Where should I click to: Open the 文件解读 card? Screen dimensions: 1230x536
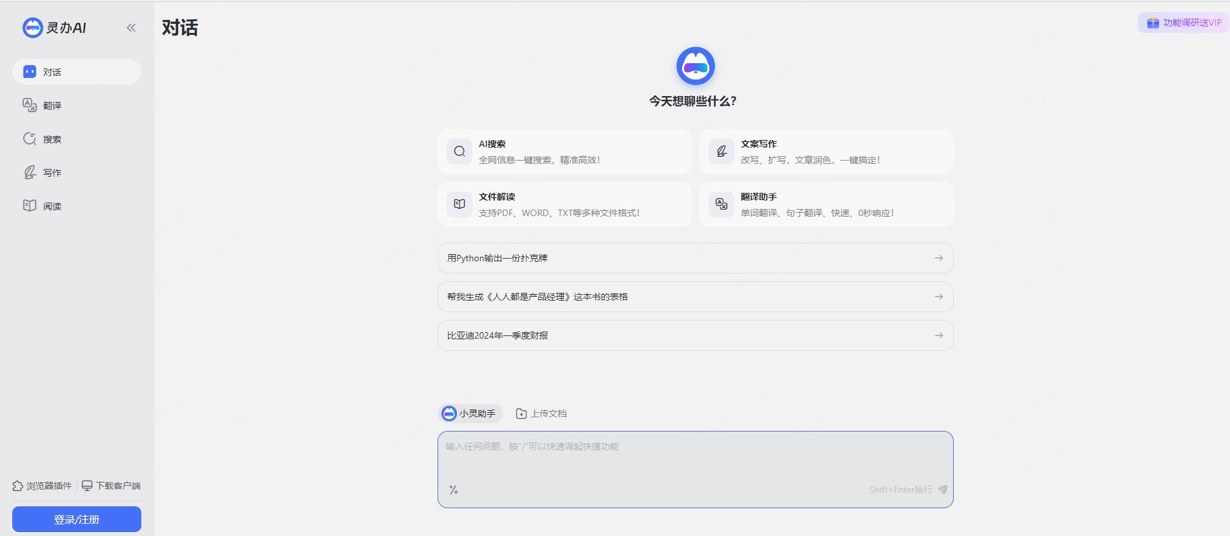tap(564, 204)
